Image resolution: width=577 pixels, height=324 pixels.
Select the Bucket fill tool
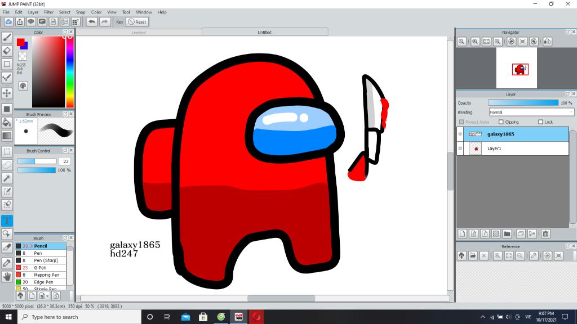click(x=7, y=122)
